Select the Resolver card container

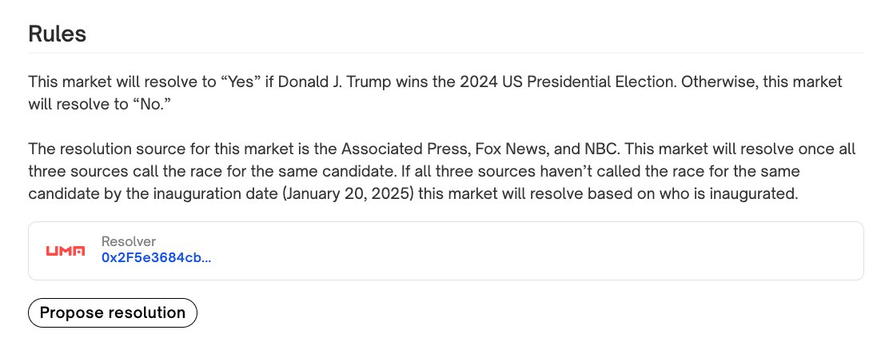[x=445, y=250]
